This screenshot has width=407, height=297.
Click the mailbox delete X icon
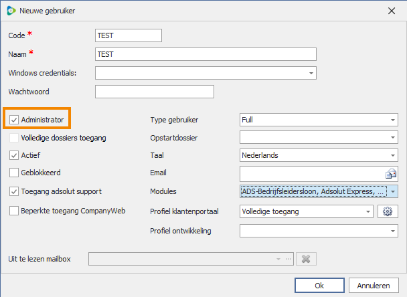point(306,259)
